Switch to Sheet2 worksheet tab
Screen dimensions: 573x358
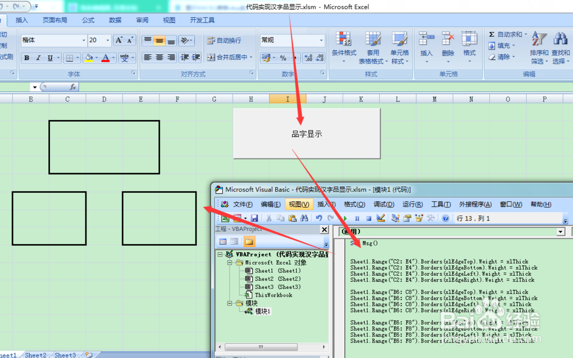tap(36, 355)
